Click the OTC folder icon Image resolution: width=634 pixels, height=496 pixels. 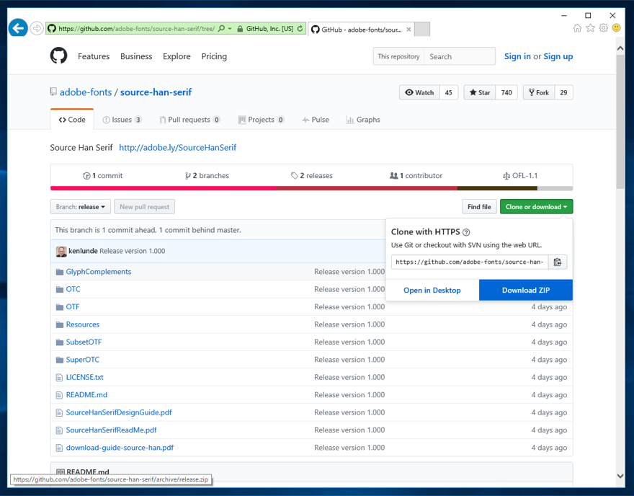[x=60, y=289]
